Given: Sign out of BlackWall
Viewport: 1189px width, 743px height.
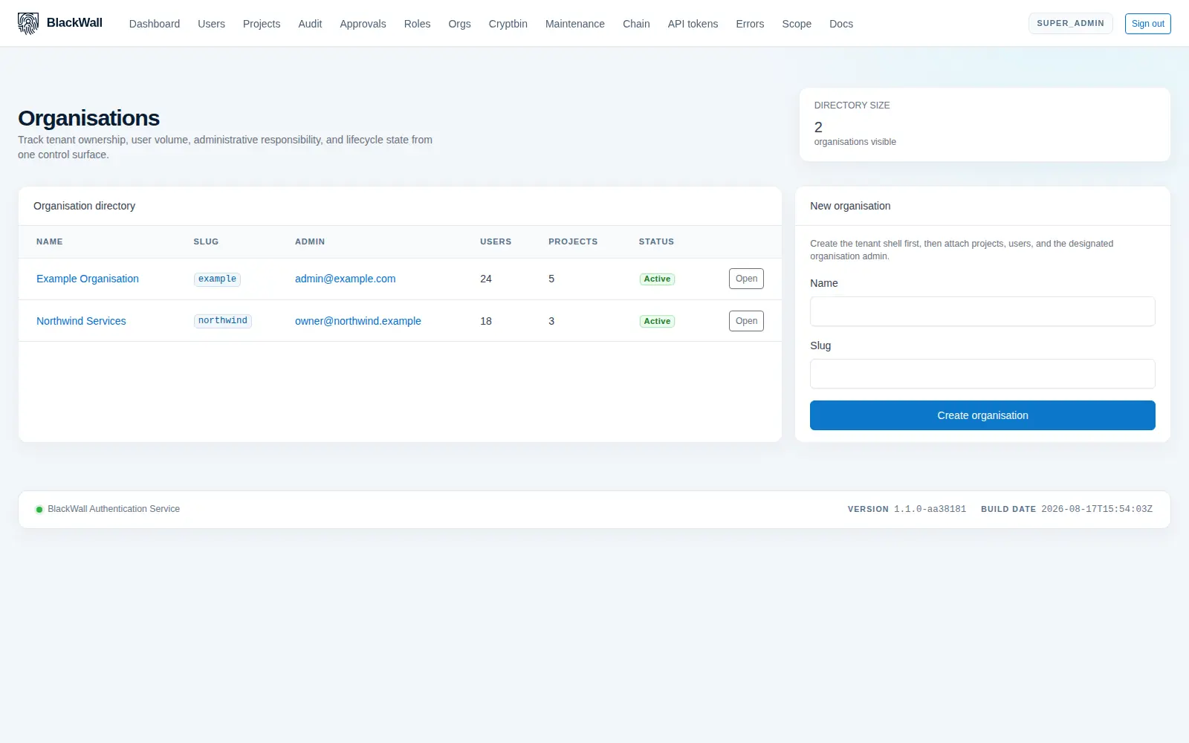Looking at the screenshot, I should (x=1147, y=24).
